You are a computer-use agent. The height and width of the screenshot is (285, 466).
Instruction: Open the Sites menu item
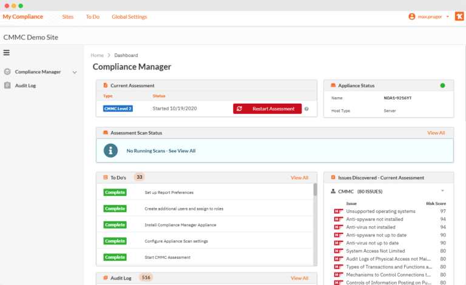(x=68, y=16)
